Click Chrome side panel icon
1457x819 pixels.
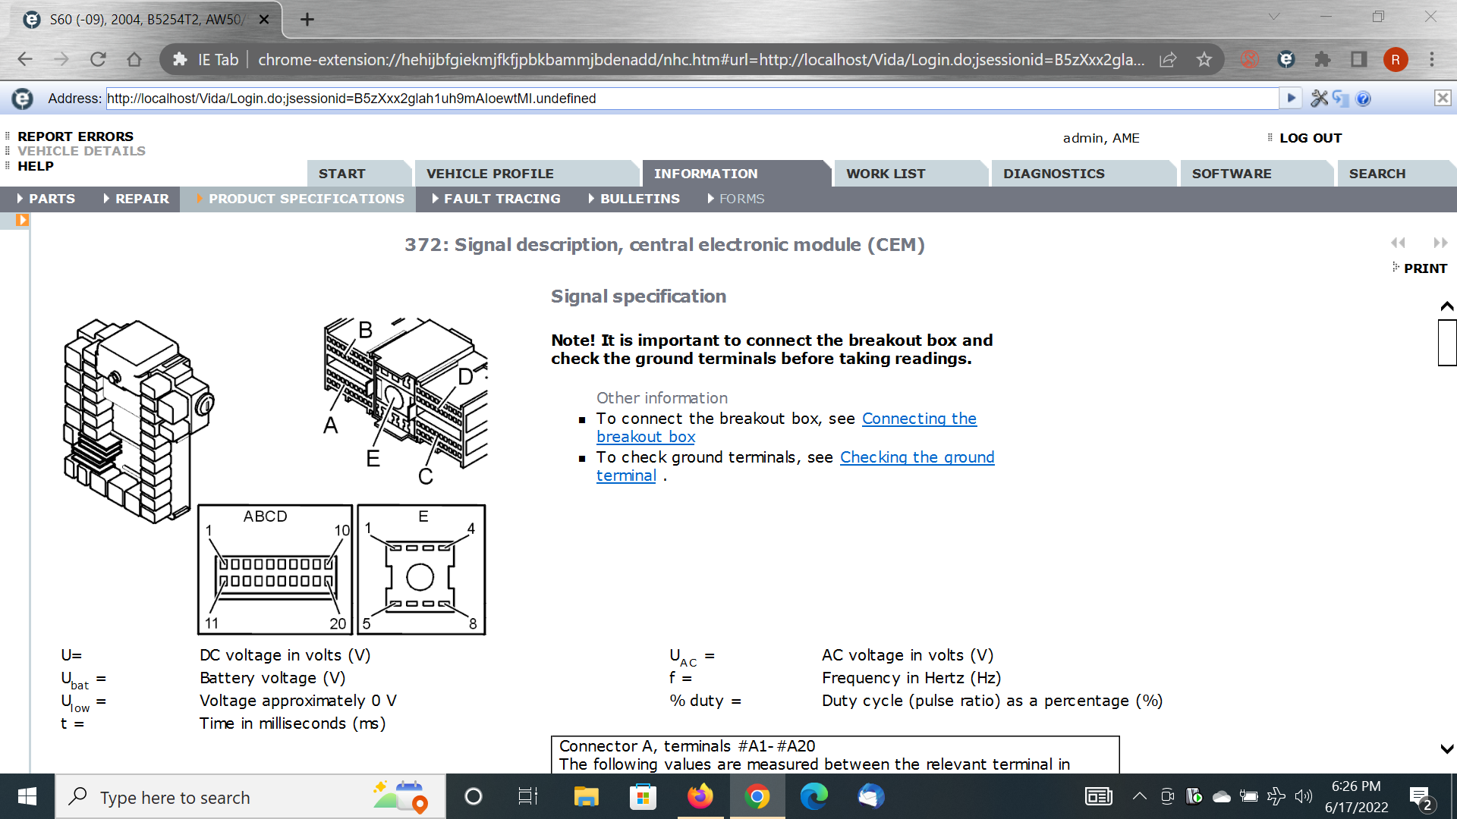pos(1359,59)
